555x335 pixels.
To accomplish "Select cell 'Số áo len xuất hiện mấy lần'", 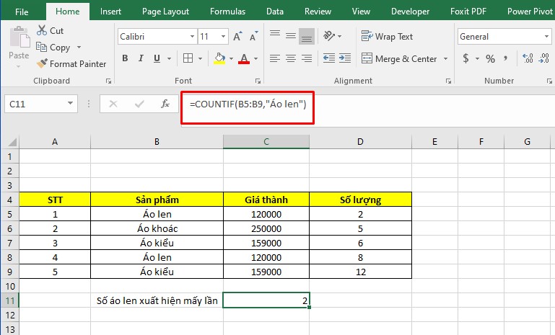I will click(157, 300).
